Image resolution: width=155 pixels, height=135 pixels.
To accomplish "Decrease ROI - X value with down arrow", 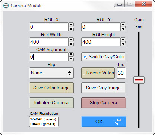I will (x=71, y=29).
